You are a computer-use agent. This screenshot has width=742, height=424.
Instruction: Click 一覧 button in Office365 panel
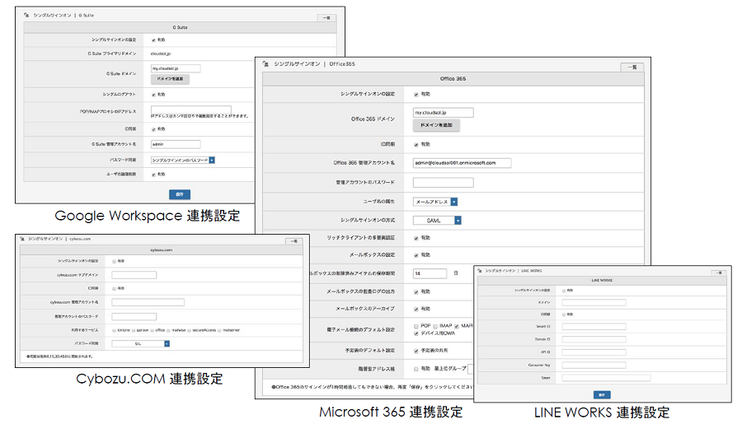[x=632, y=68]
